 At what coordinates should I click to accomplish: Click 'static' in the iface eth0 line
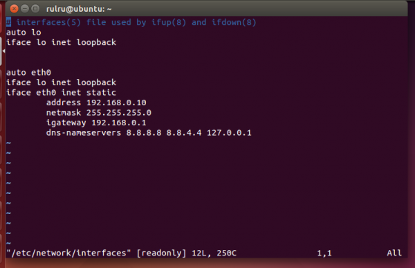coord(101,93)
